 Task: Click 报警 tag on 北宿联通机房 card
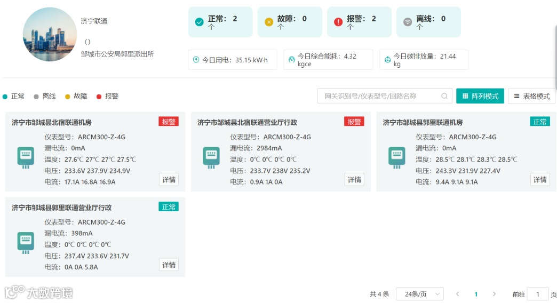[169, 122]
